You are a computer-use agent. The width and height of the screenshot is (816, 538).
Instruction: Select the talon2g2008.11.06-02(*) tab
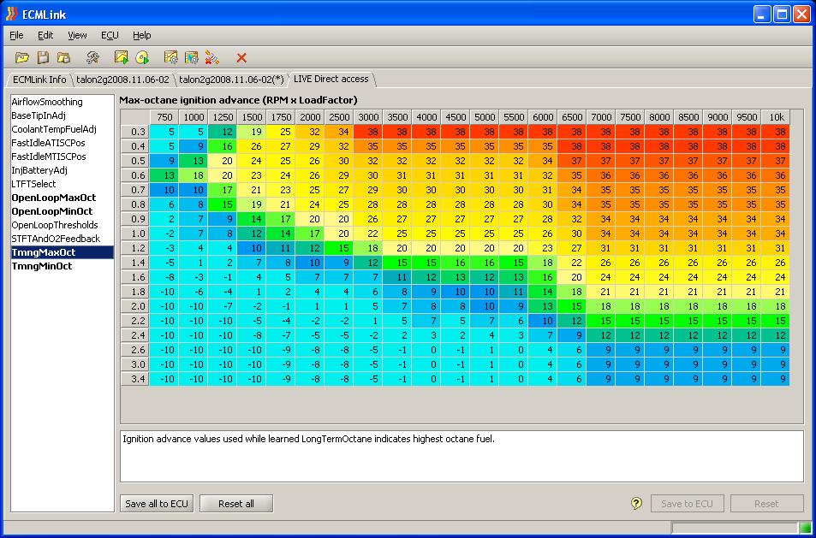pos(231,80)
